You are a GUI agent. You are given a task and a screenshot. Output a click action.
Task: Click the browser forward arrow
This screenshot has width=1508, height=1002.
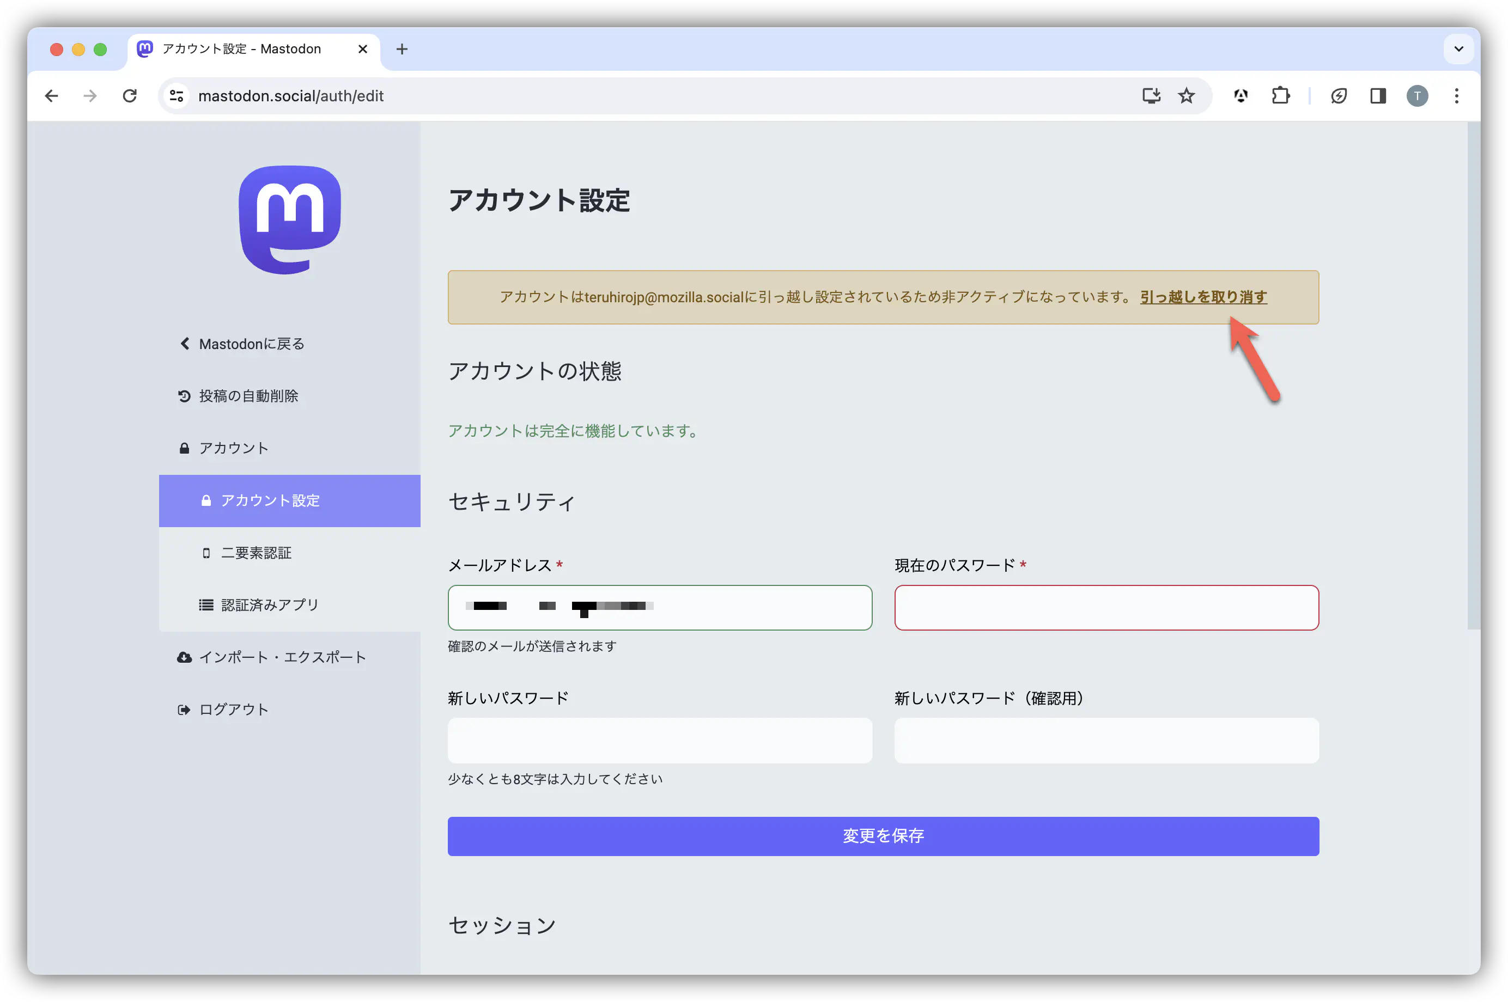click(90, 96)
